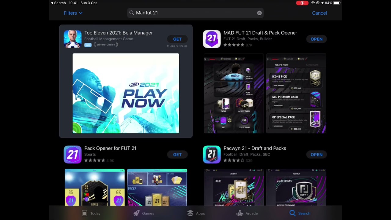Get Top Eleven 2021: Be a Manager
Image resolution: width=391 pixels, height=220 pixels.
point(177,39)
